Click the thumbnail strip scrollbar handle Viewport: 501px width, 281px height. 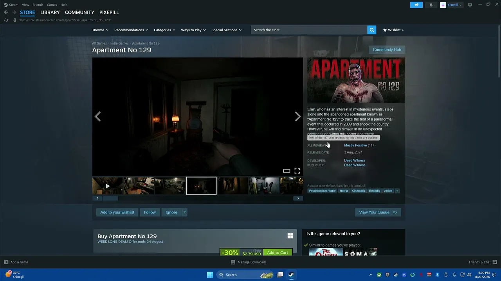(x=110, y=198)
